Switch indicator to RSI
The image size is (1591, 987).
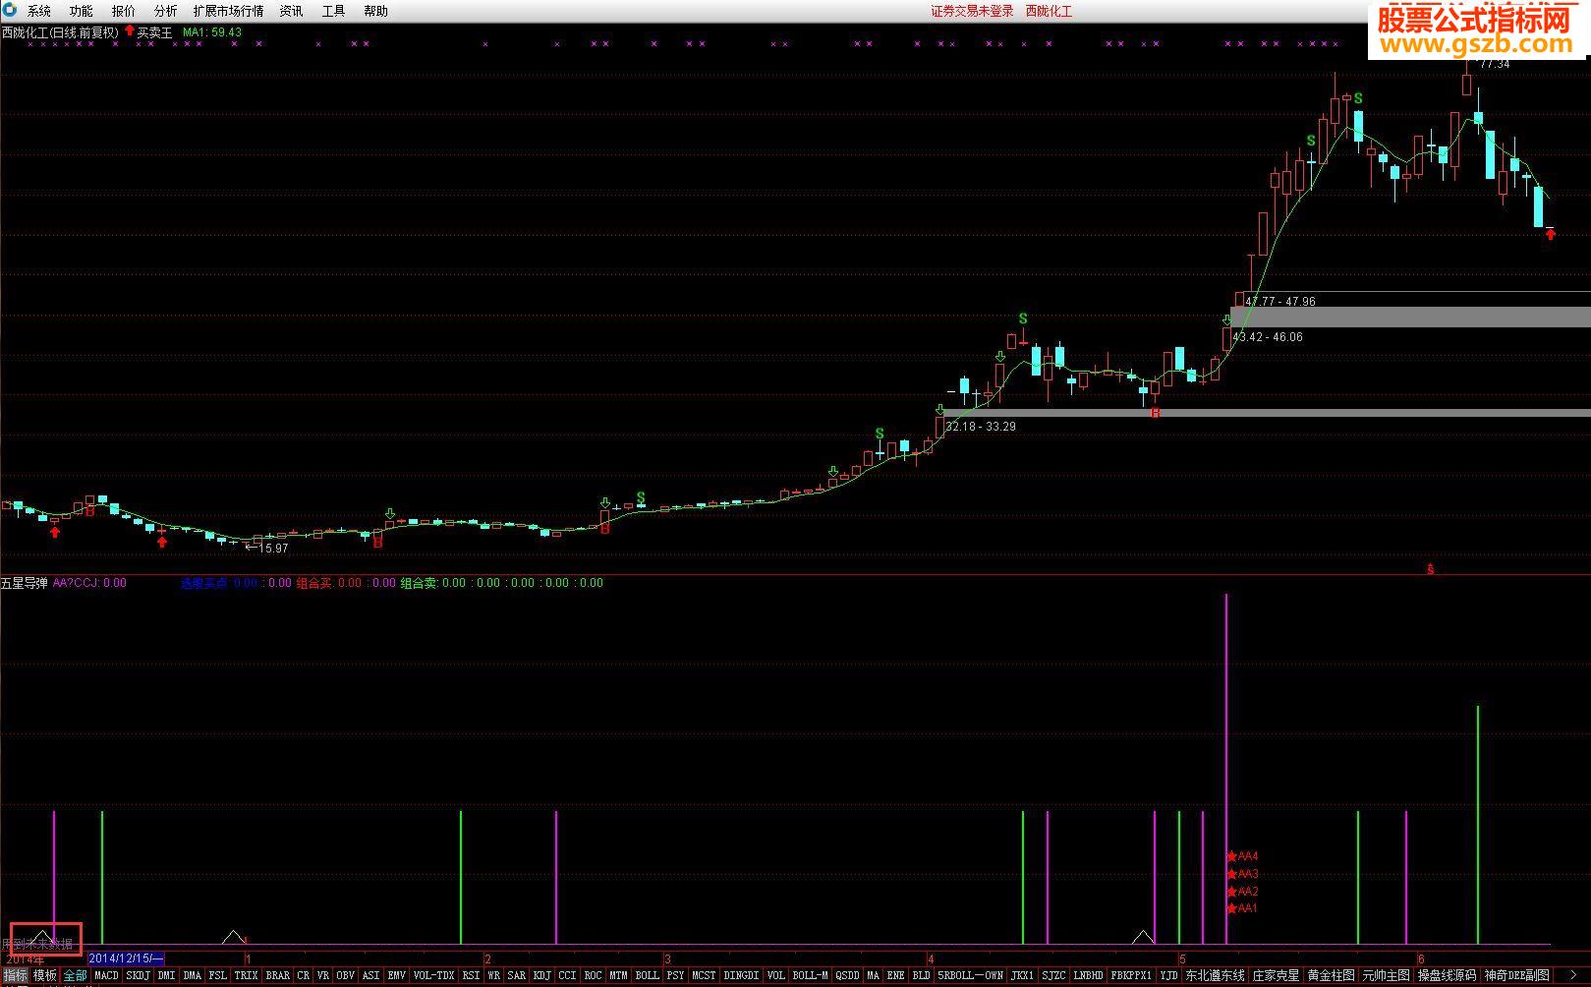(x=471, y=975)
